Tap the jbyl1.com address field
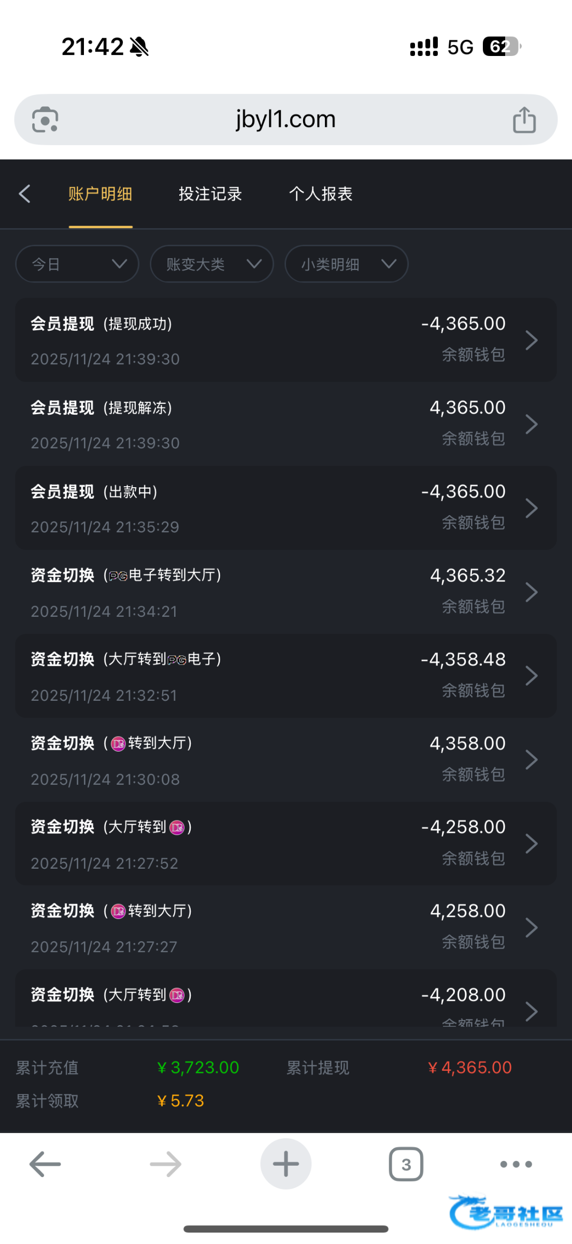 tap(286, 120)
